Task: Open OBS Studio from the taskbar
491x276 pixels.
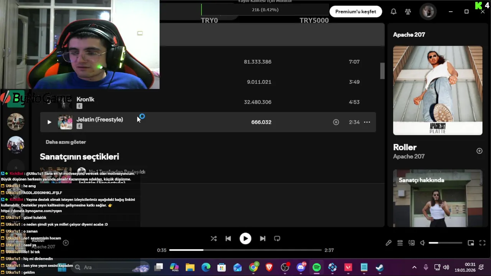Action: (x=285, y=267)
